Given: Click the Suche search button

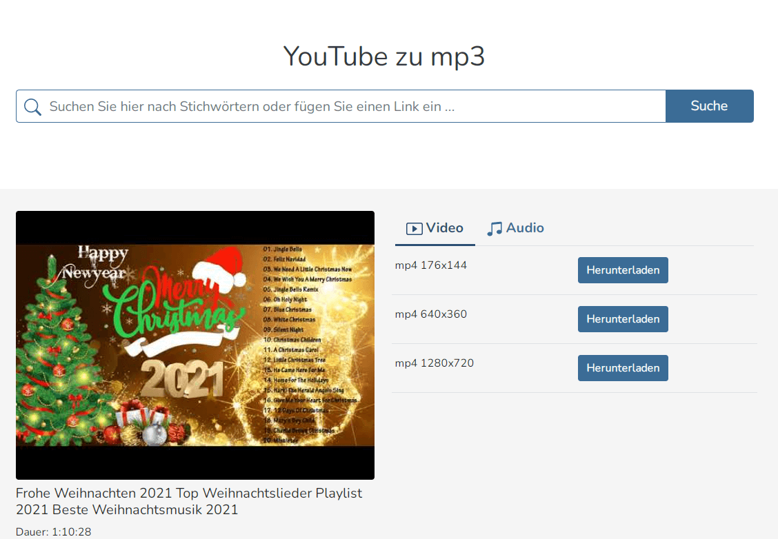Looking at the screenshot, I should (709, 105).
